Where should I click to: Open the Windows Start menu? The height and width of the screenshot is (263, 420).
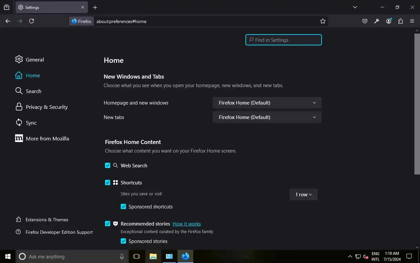[x=8, y=256]
